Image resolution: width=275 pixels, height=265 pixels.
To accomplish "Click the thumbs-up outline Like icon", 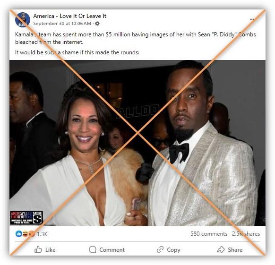I will tap(38, 249).
